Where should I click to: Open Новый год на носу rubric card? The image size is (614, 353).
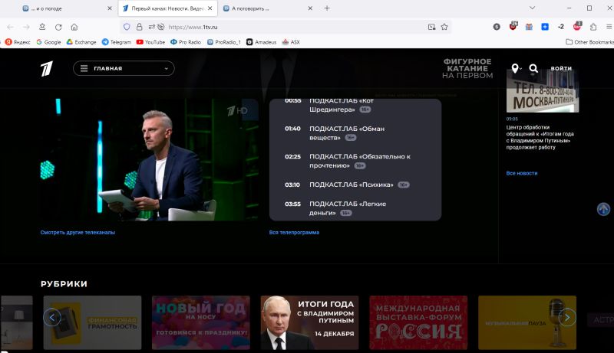201,322
